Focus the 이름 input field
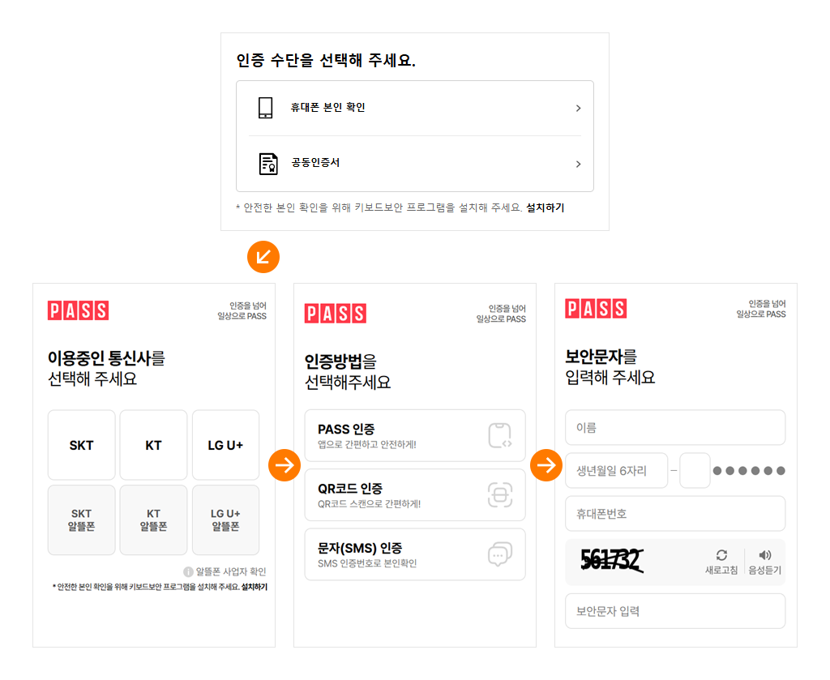 pyautogui.click(x=675, y=428)
